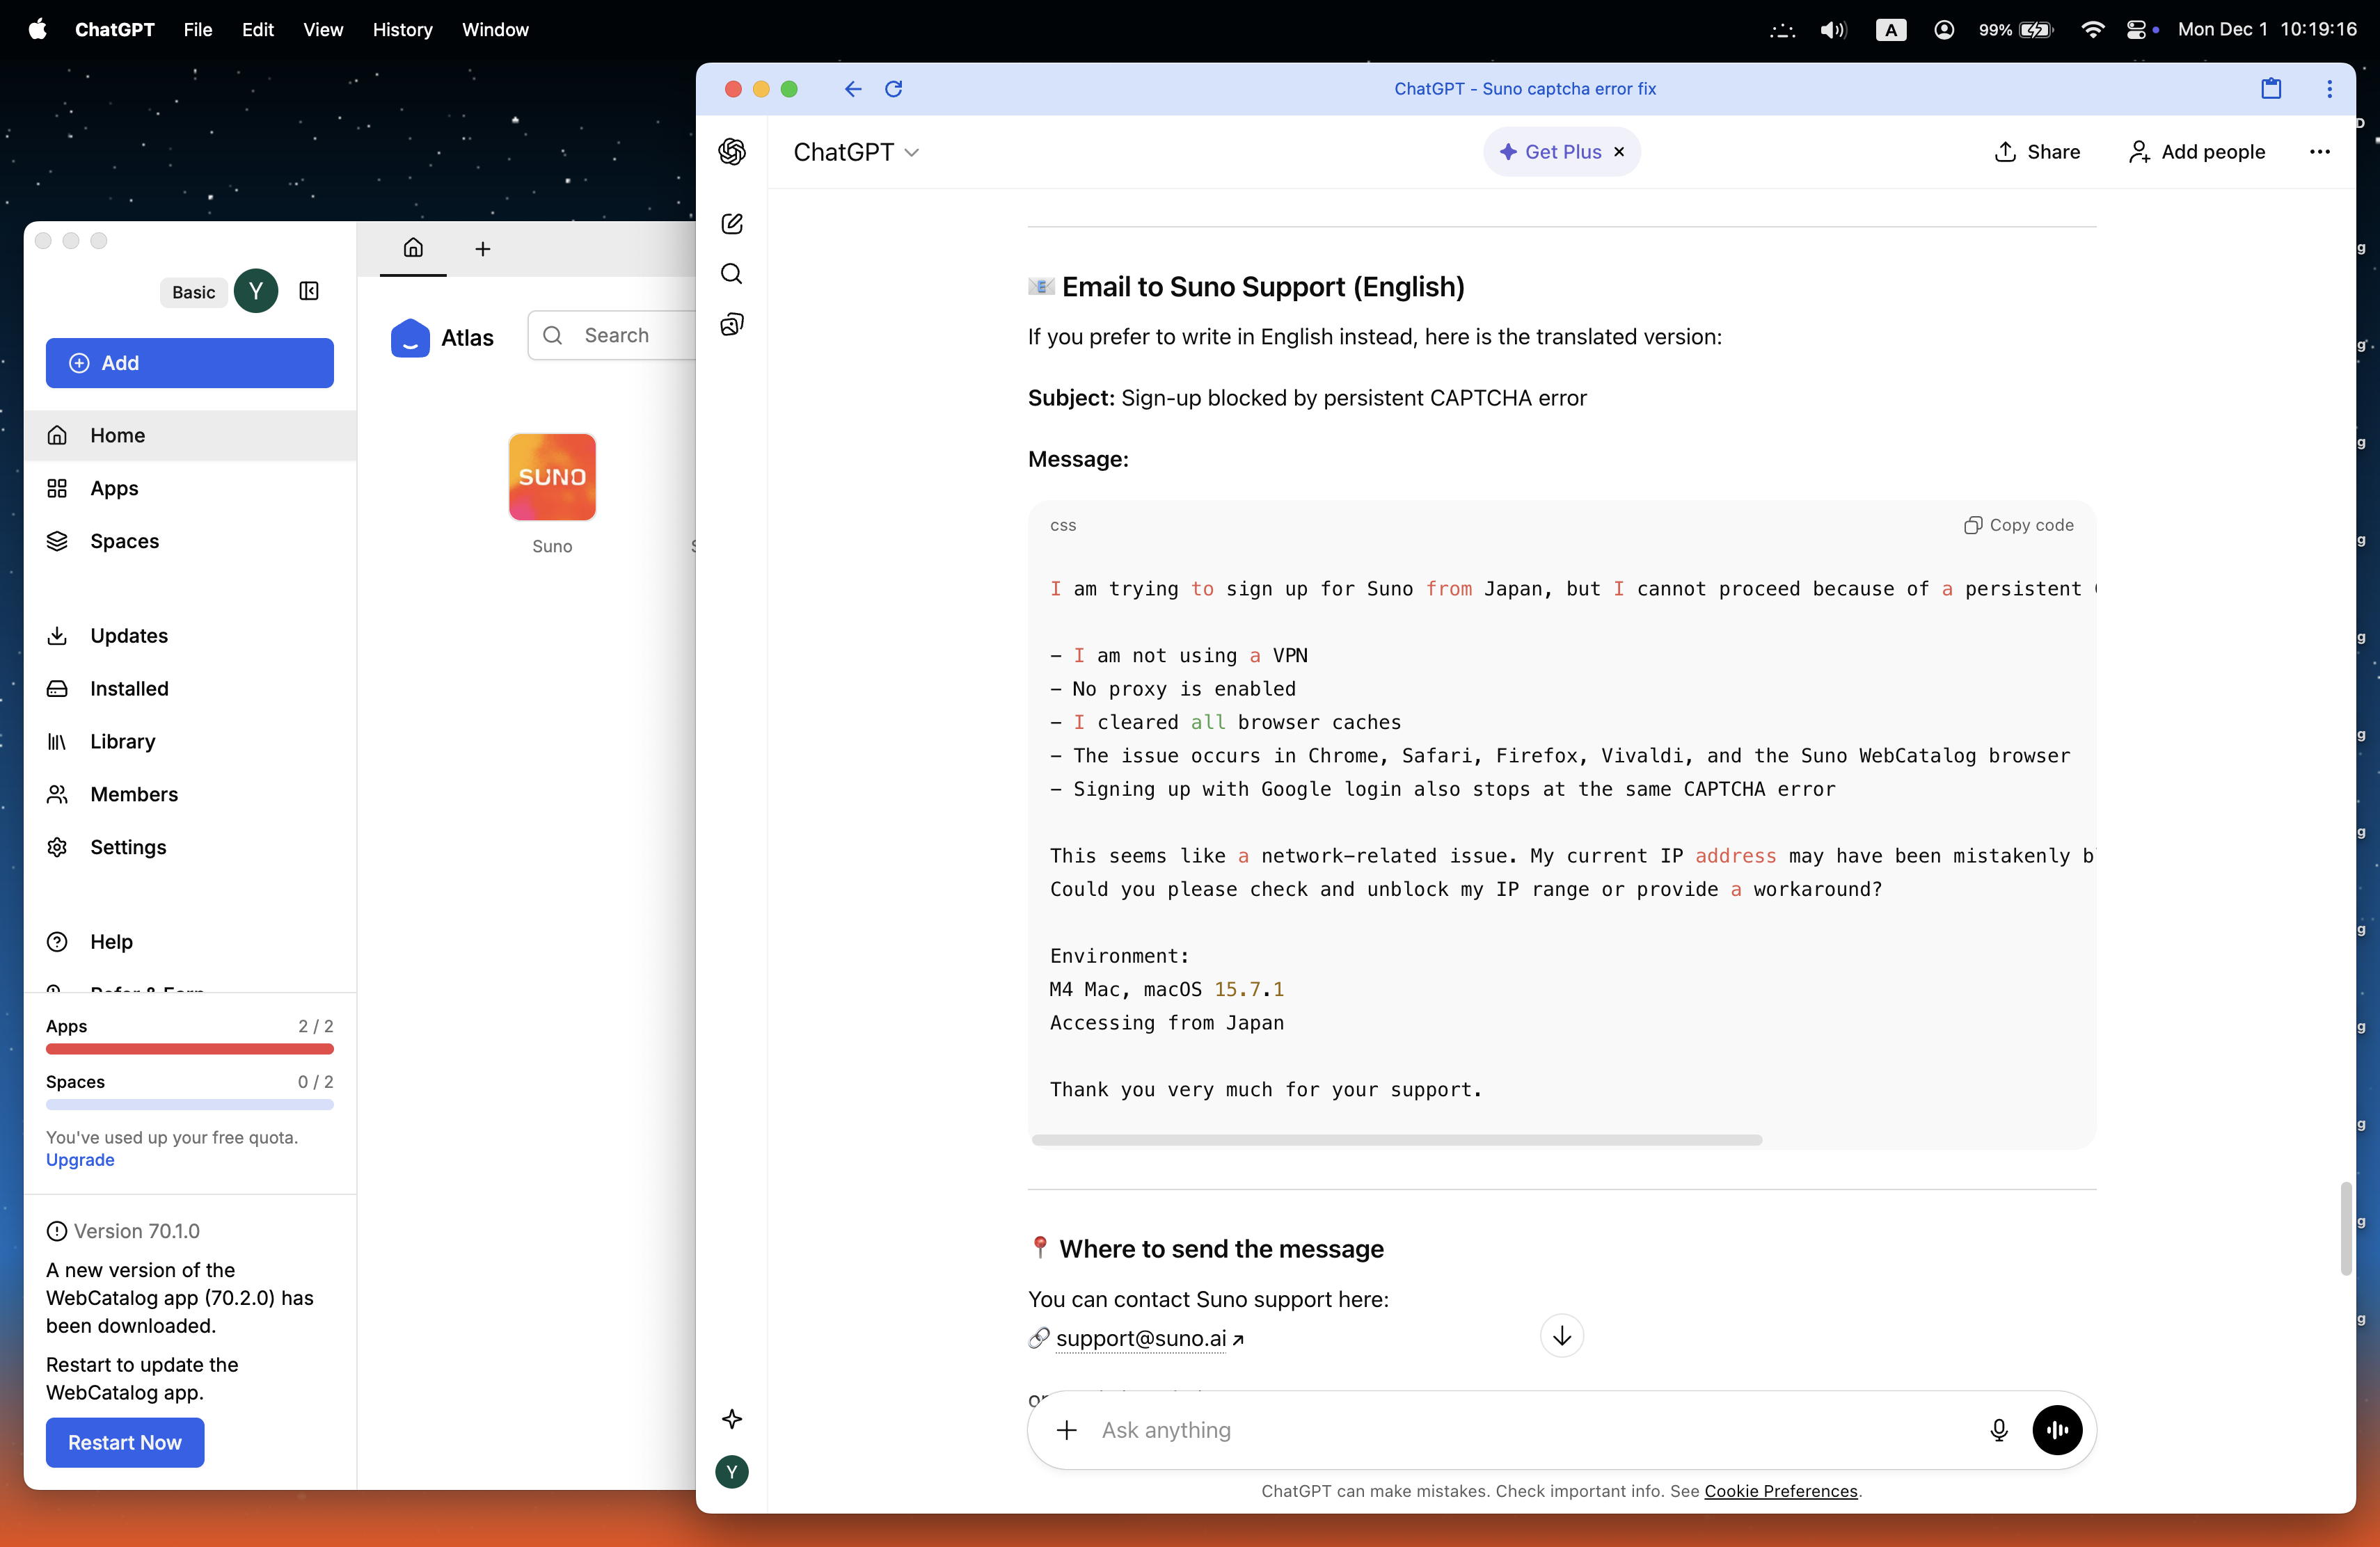The width and height of the screenshot is (2380, 1547).
Task: Toggle the WebCatalog sidebar collapse icon
Action: click(x=309, y=292)
